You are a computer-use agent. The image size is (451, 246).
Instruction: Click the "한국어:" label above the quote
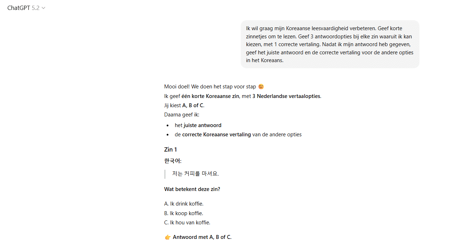coord(173,160)
